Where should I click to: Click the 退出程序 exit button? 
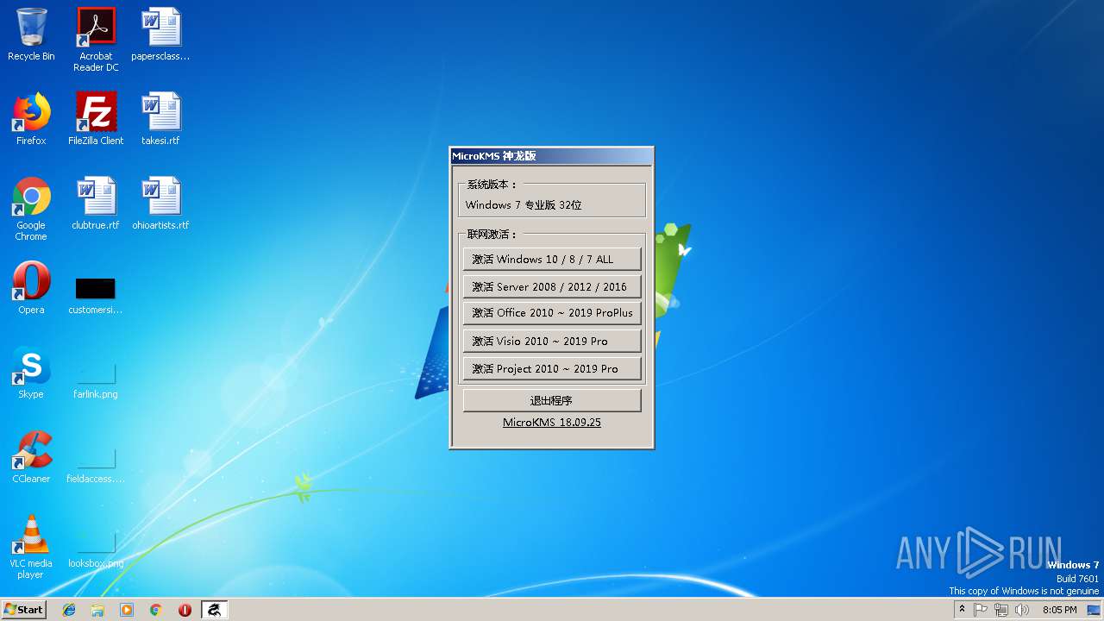pyautogui.click(x=552, y=400)
